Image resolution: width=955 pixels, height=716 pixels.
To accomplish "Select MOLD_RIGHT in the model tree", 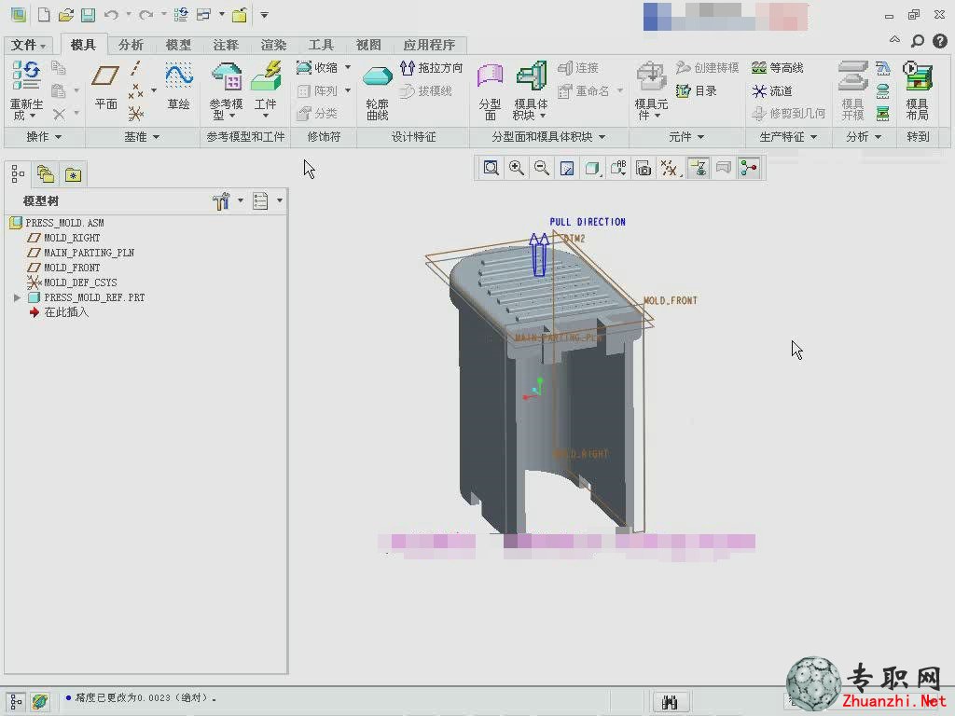I will [72, 238].
